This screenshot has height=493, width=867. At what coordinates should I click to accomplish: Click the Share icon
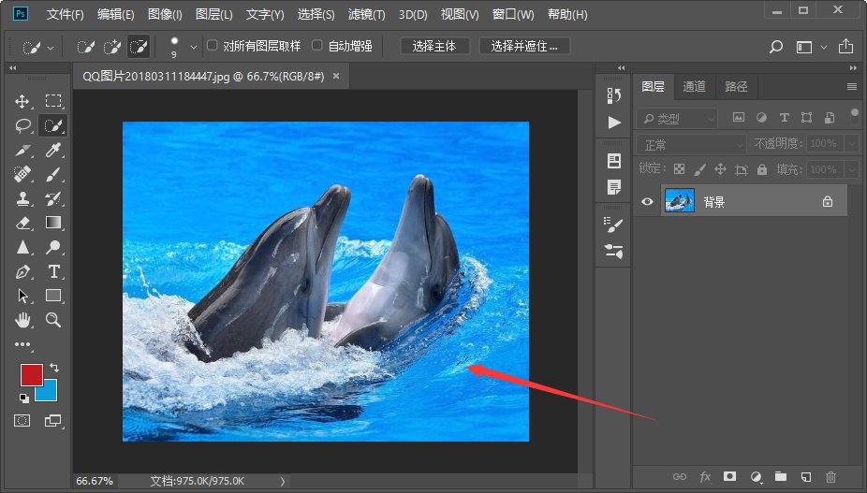845,47
